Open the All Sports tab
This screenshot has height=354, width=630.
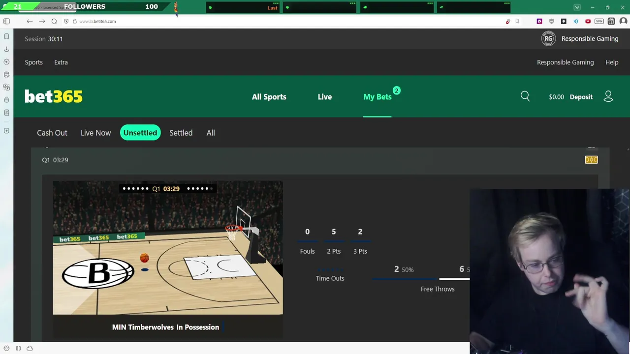point(269,97)
